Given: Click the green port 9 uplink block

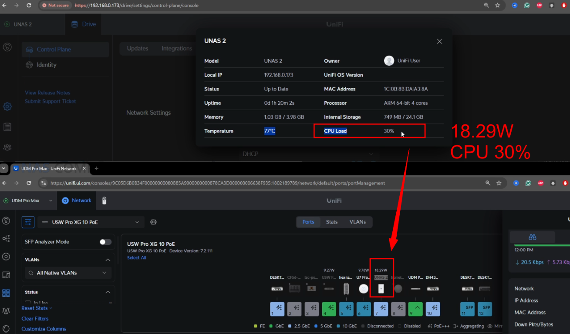Looking at the screenshot, I should click(415, 309).
